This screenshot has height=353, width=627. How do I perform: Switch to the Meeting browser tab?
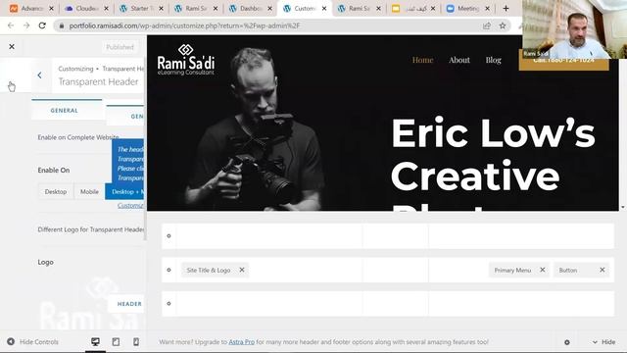click(x=468, y=9)
